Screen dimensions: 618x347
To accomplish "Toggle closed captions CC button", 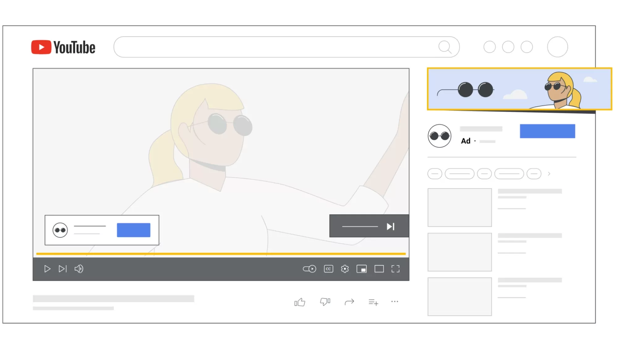I will [x=328, y=269].
